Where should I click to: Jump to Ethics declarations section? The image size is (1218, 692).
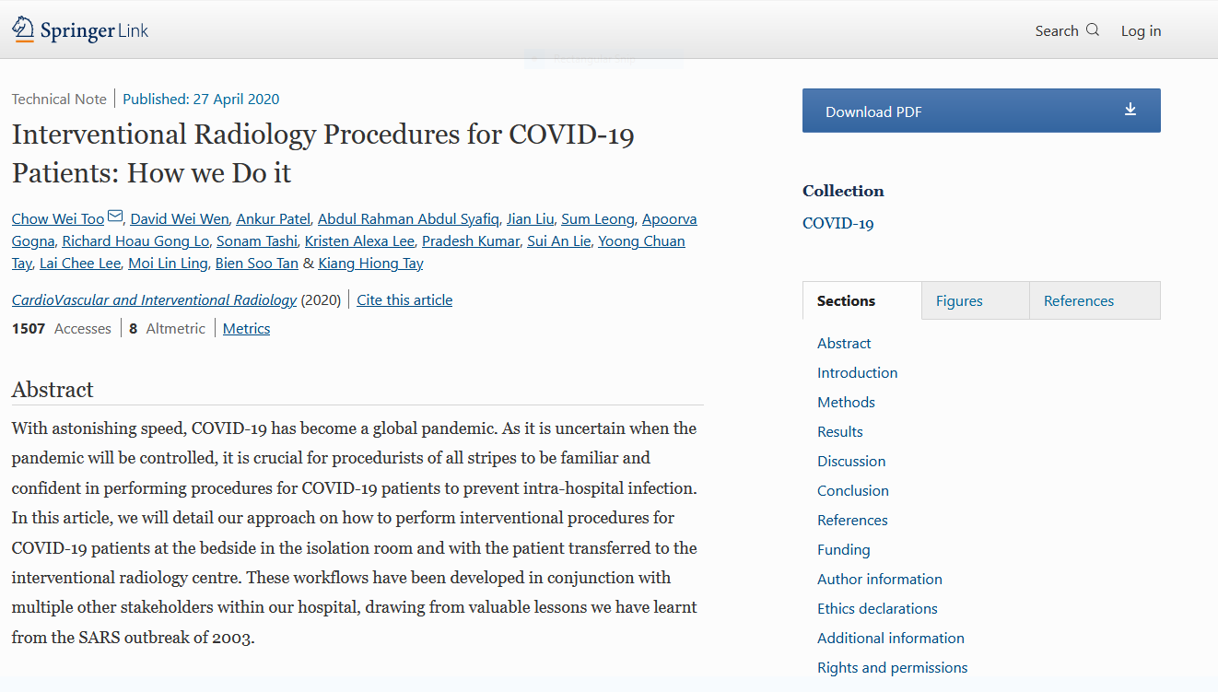coord(877,609)
